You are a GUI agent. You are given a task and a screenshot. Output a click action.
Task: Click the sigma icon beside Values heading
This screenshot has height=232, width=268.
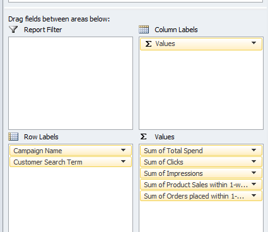144,137
